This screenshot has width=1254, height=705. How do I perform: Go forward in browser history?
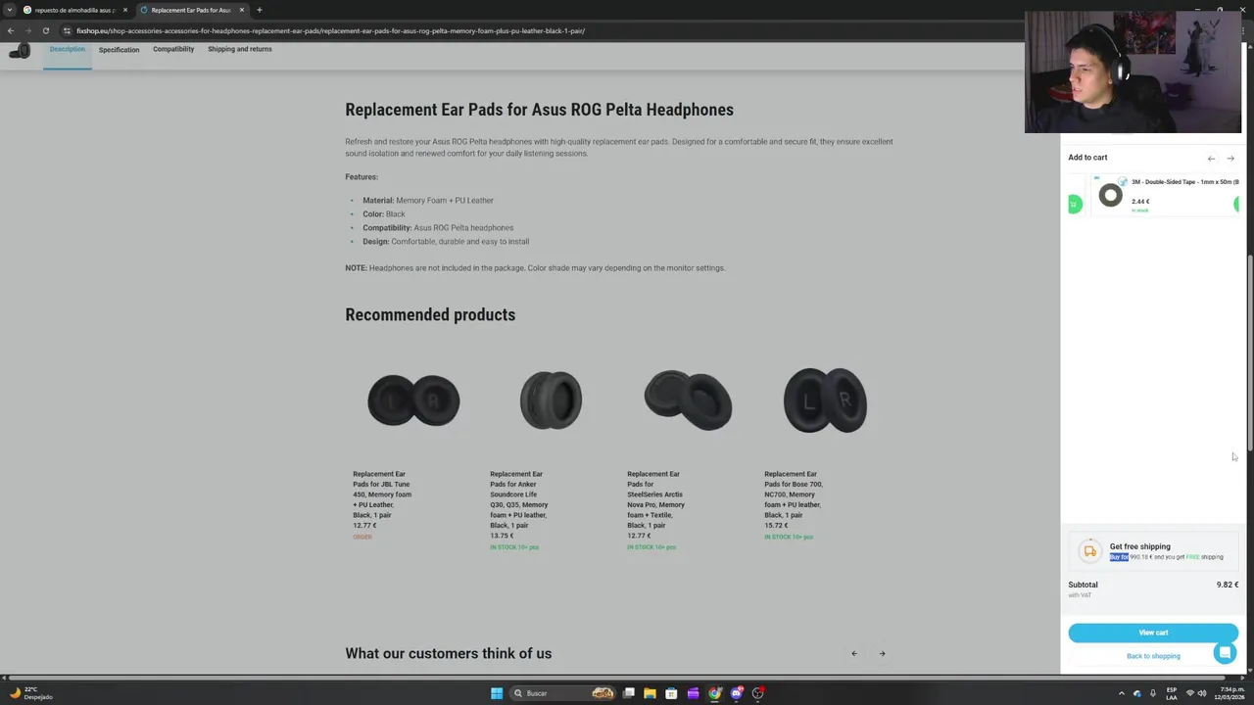click(27, 30)
